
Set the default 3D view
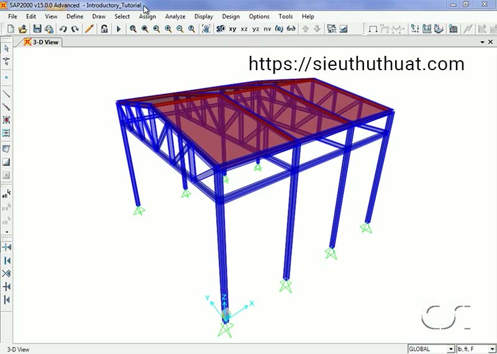(x=221, y=29)
